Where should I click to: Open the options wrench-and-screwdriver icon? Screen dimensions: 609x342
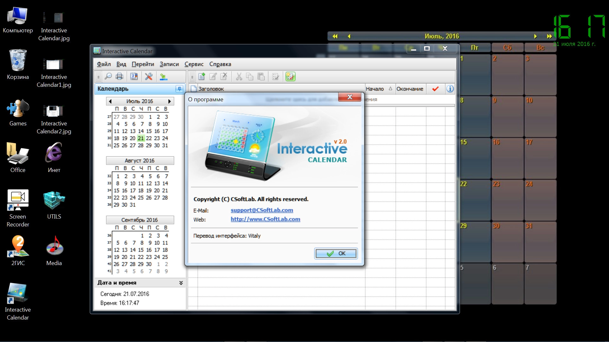(x=148, y=76)
